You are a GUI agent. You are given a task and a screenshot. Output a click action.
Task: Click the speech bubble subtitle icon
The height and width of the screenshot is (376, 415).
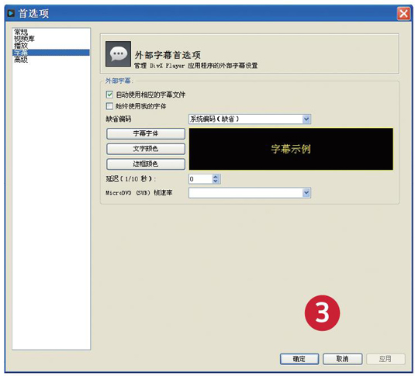[x=118, y=54]
